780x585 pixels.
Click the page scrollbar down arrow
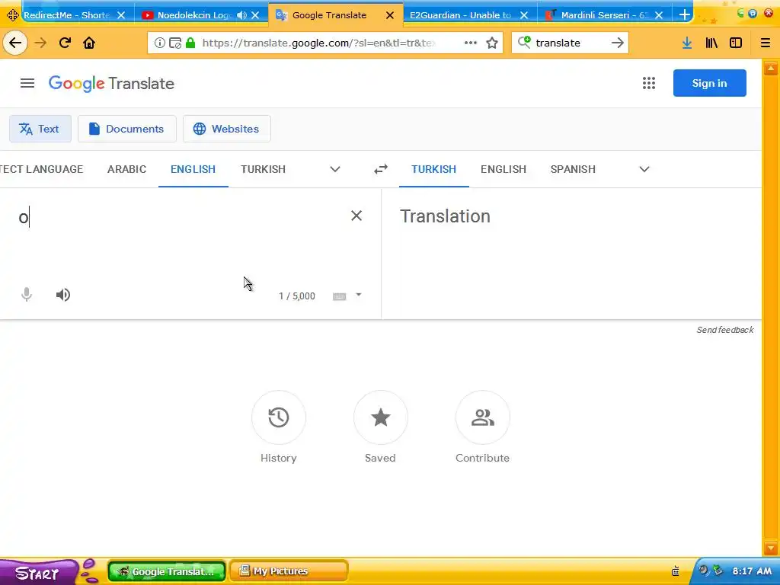click(771, 549)
